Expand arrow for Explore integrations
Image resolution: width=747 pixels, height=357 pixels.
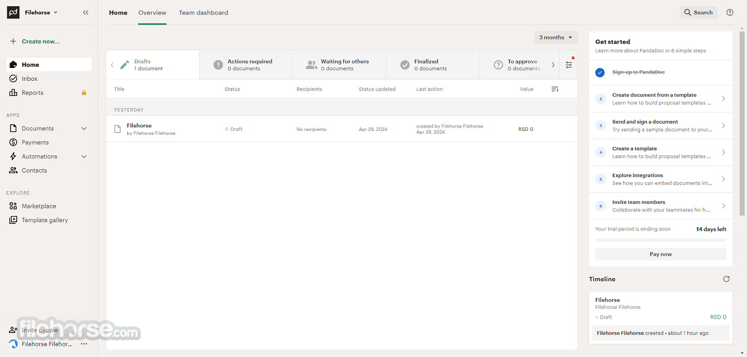724,179
